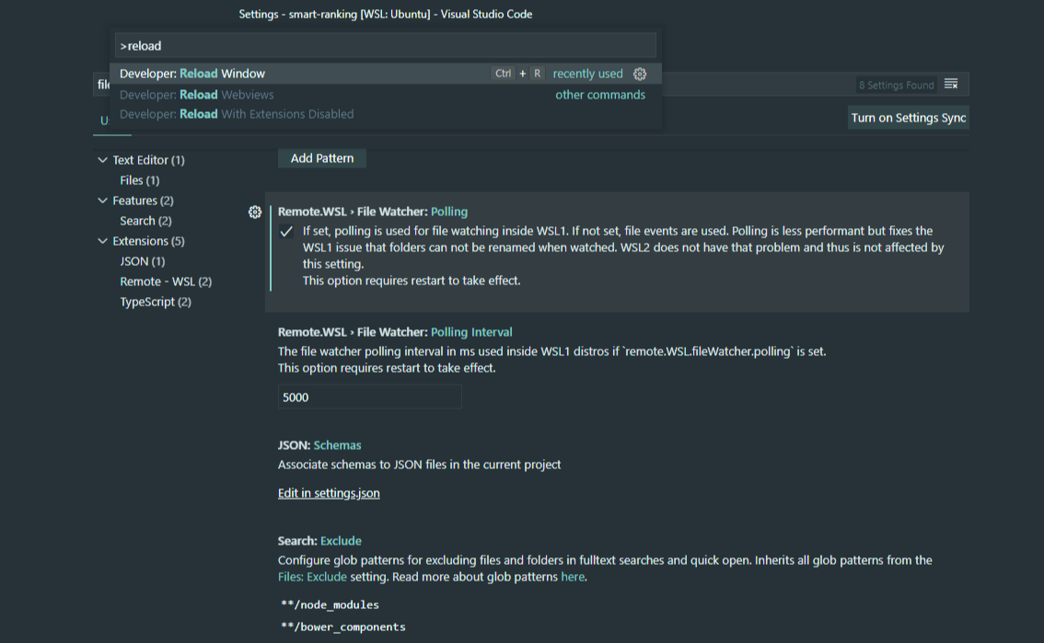Click the Add Pattern button

pyautogui.click(x=321, y=158)
